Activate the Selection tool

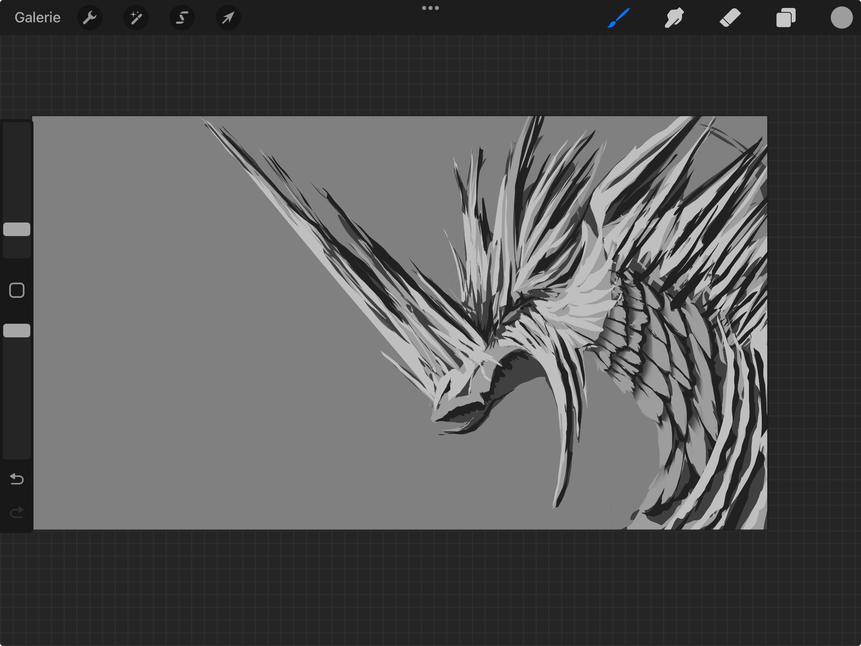click(182, 18)
